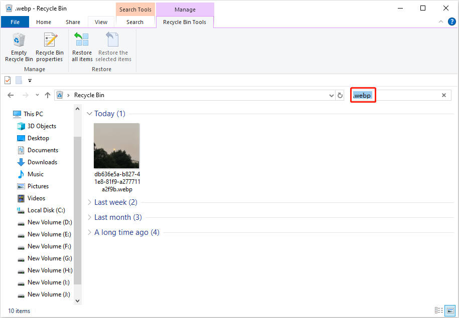Open the File tab
Viewport: 459px width, 318px height.
pos(15,22)
